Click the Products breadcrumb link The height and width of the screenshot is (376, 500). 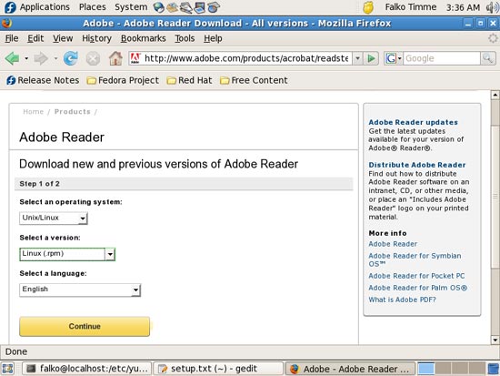(x=73, y=111)
